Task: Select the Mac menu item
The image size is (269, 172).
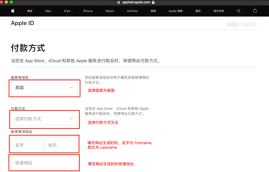Action: coord(48,11)
